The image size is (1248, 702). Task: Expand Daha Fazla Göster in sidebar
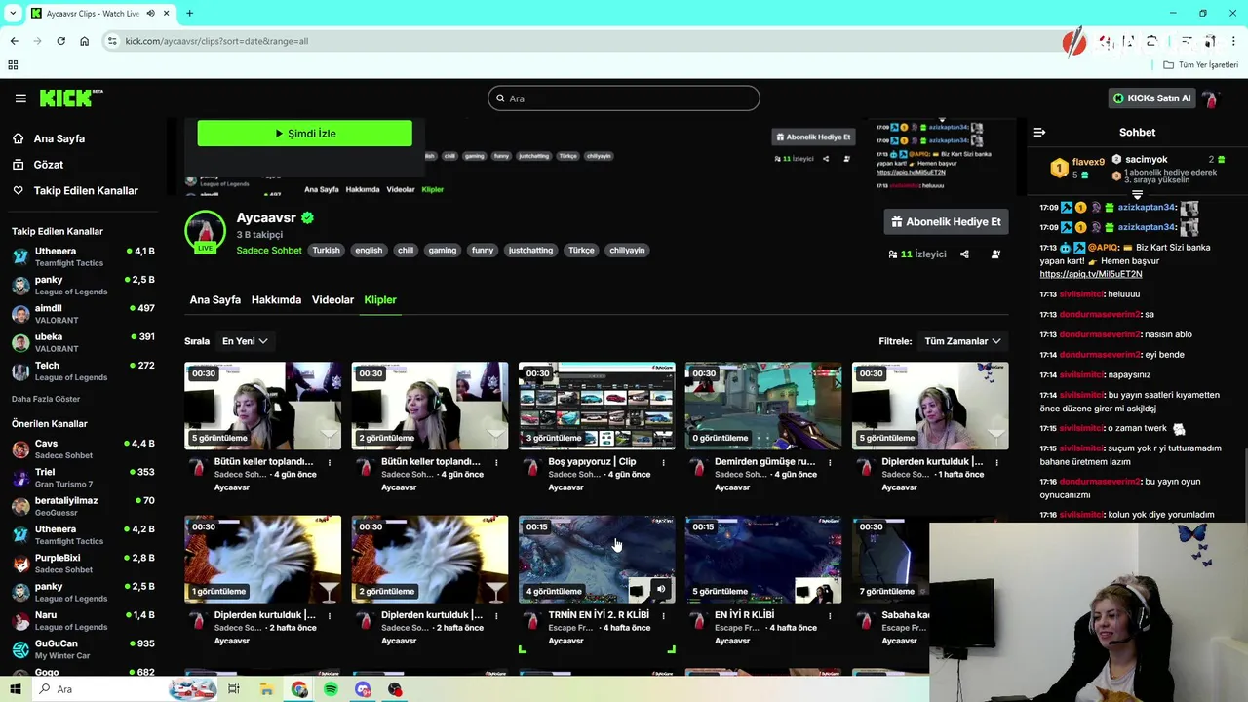pyautogui.click(x=46, y=399)
